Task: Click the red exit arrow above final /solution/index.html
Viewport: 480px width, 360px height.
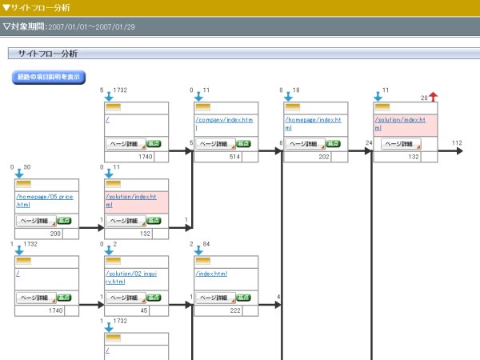Action: pos(433,98)
